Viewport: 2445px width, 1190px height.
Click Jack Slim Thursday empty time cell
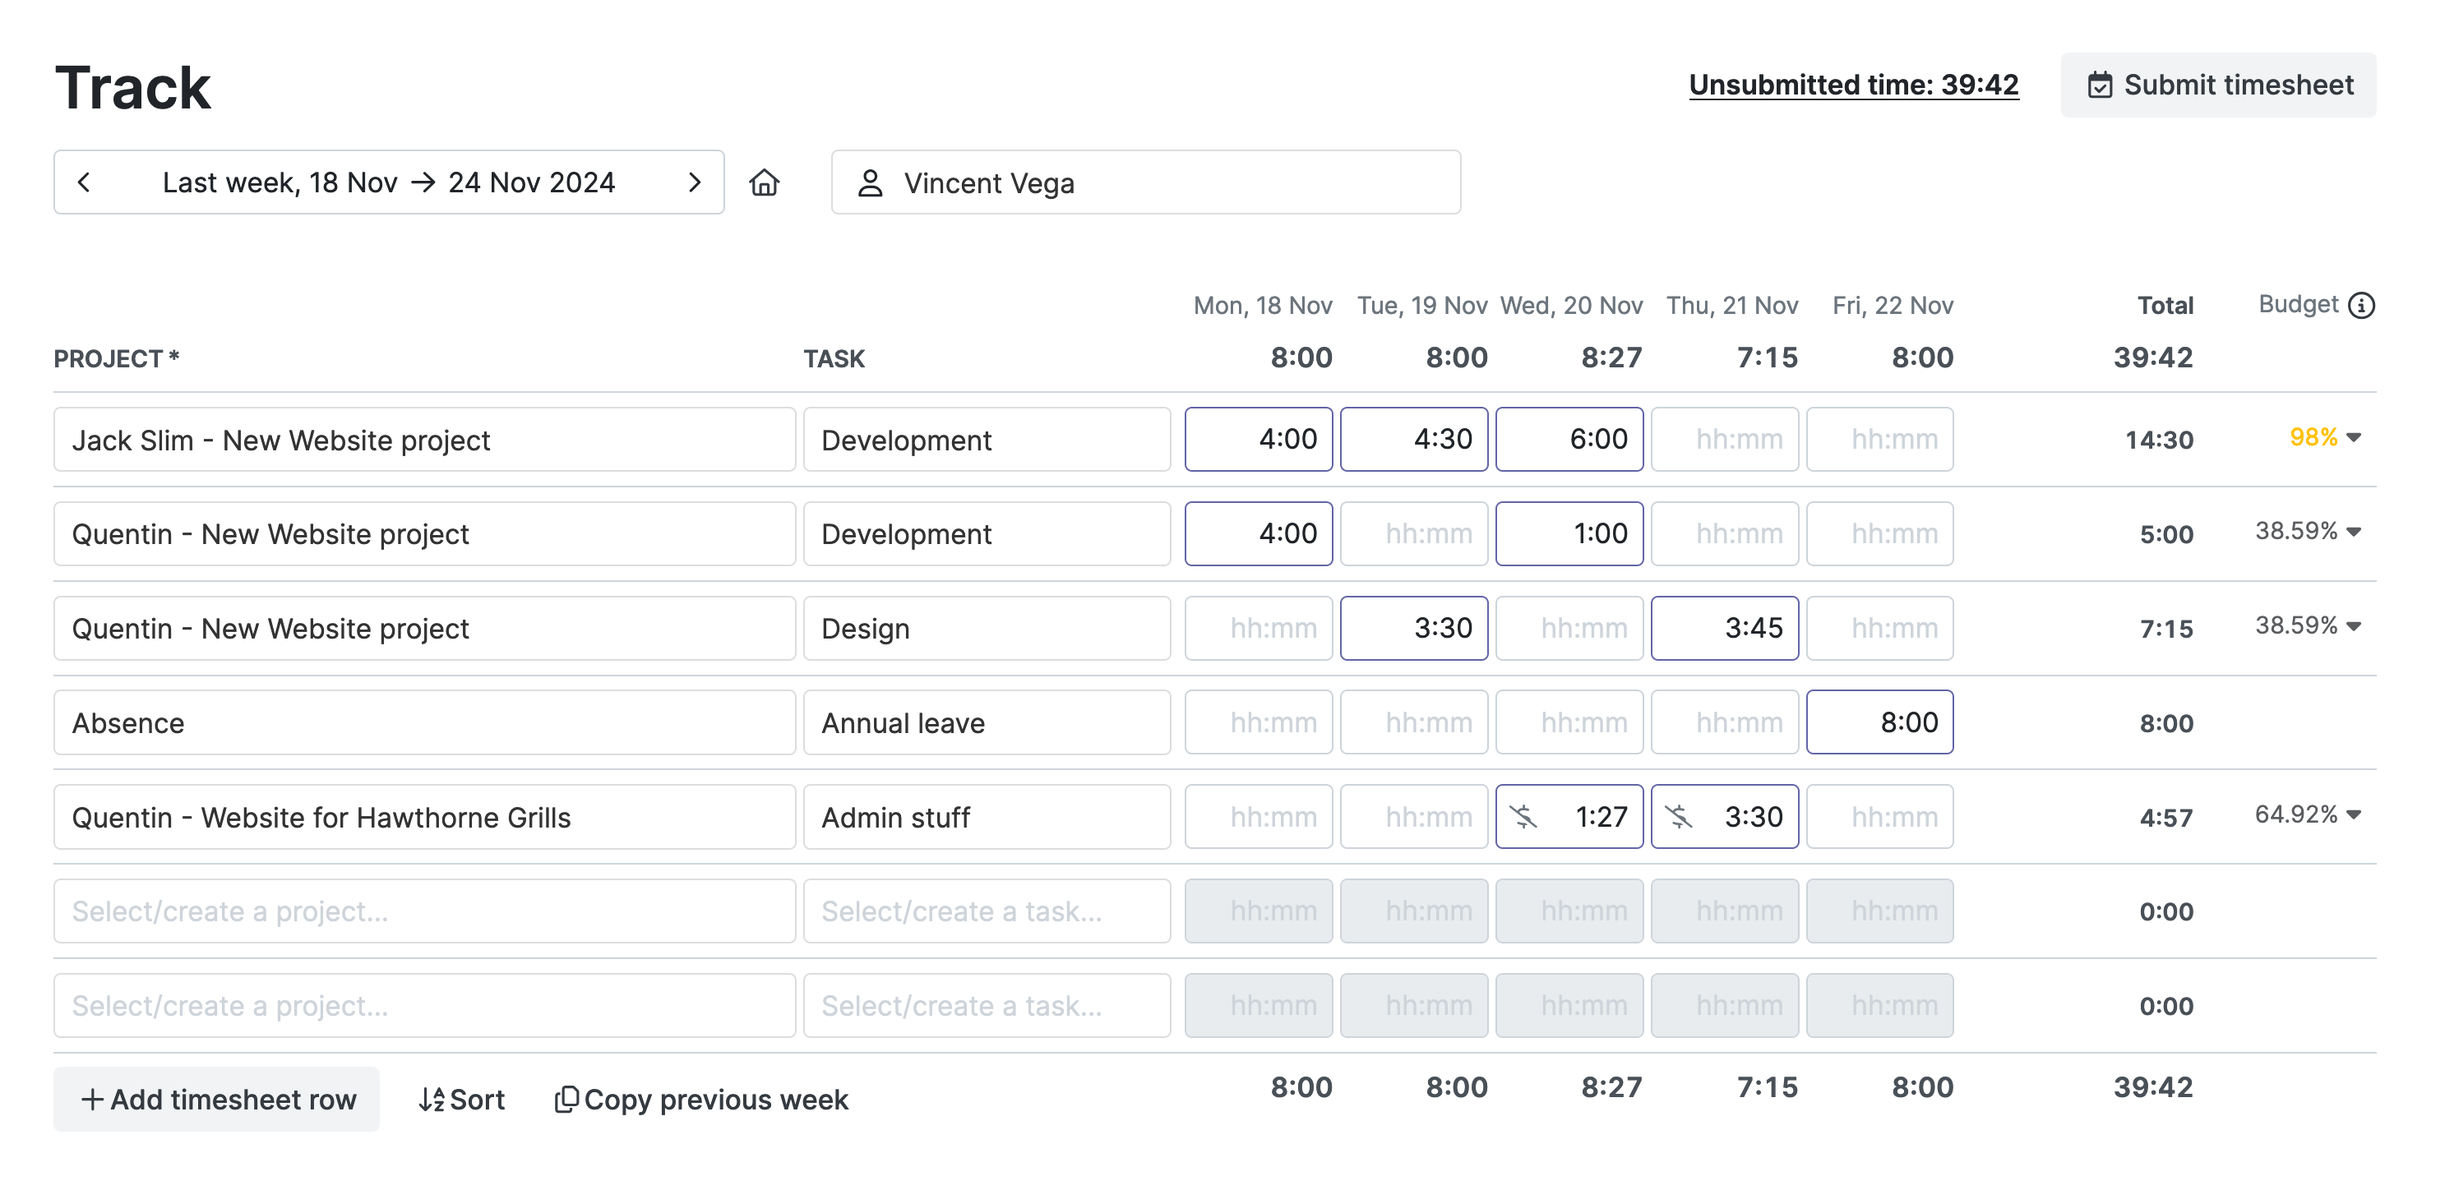click(x=1724, y=440)
